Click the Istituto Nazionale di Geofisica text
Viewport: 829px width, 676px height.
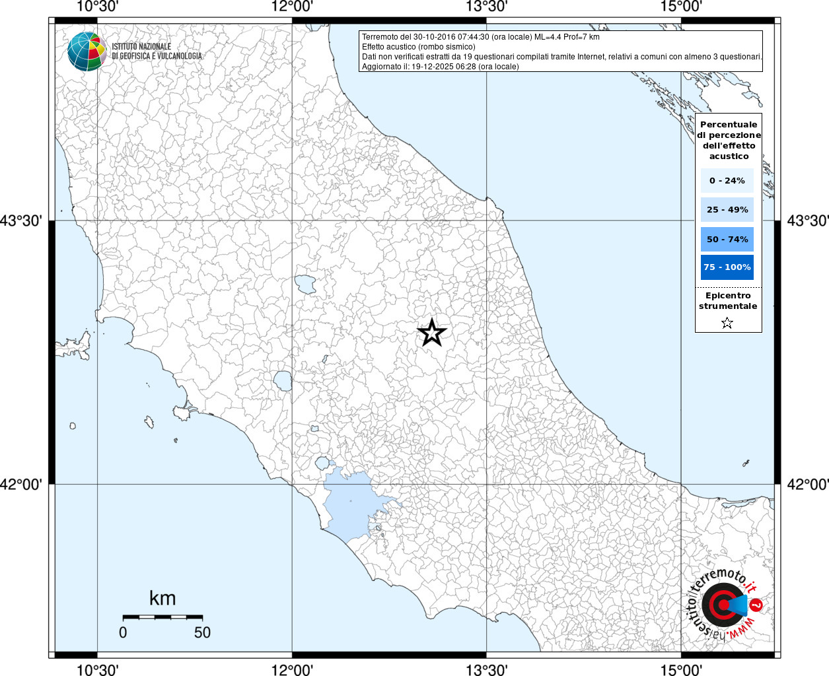coord(157,51)
